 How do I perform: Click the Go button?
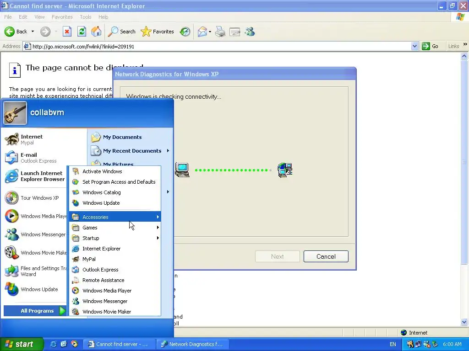431,46
